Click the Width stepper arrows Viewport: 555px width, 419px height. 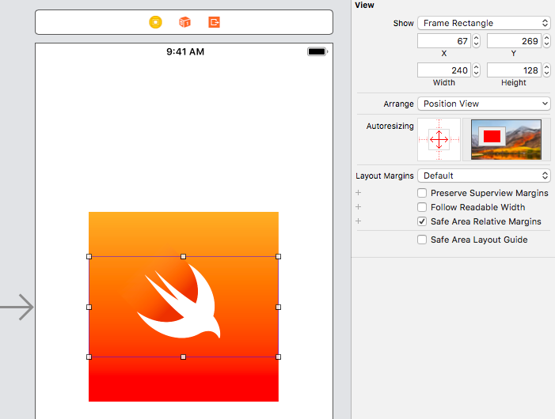coord(477,70)
